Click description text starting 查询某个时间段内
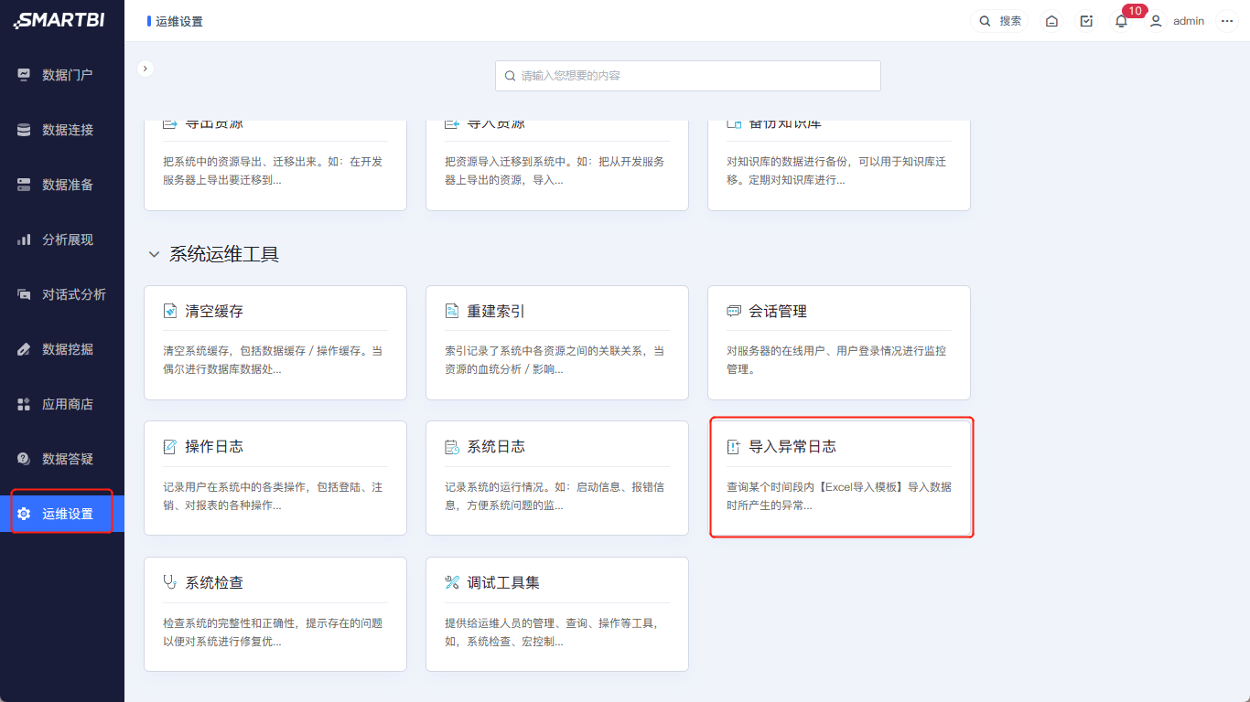 (x=839, y=496)
